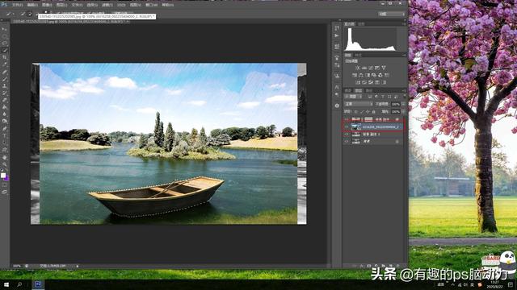Add a Black & White adjustment
The image size is (517, 290).
click(x=368, y=75)
